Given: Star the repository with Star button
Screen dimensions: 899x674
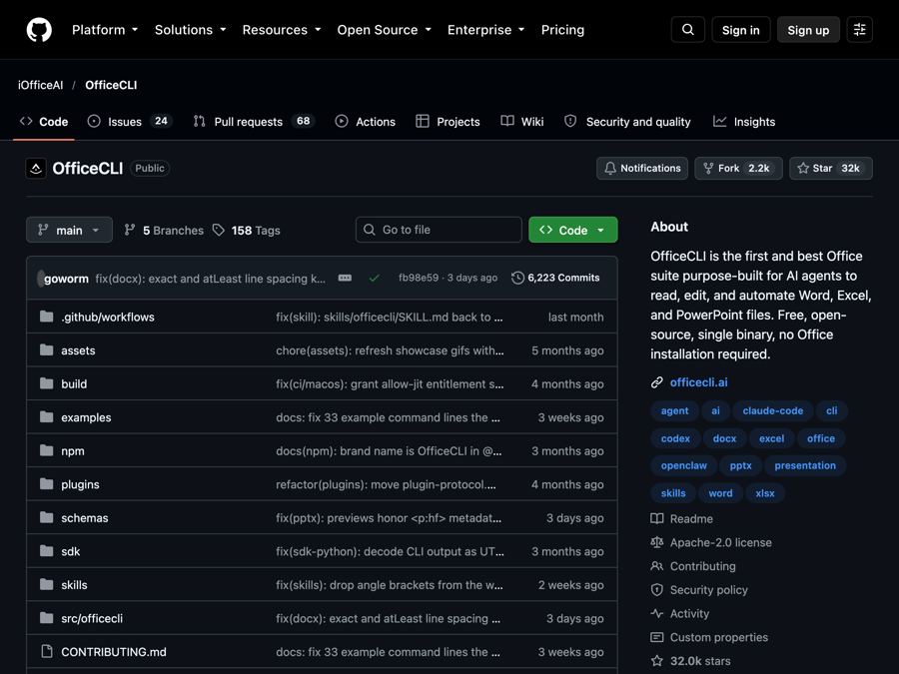Looking at the screenshot, I should coord(831,168).
